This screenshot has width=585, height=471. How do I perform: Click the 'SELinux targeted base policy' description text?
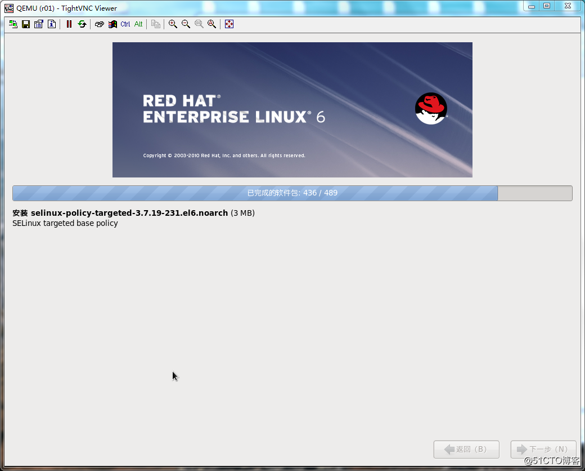click(x=65, y=223)
